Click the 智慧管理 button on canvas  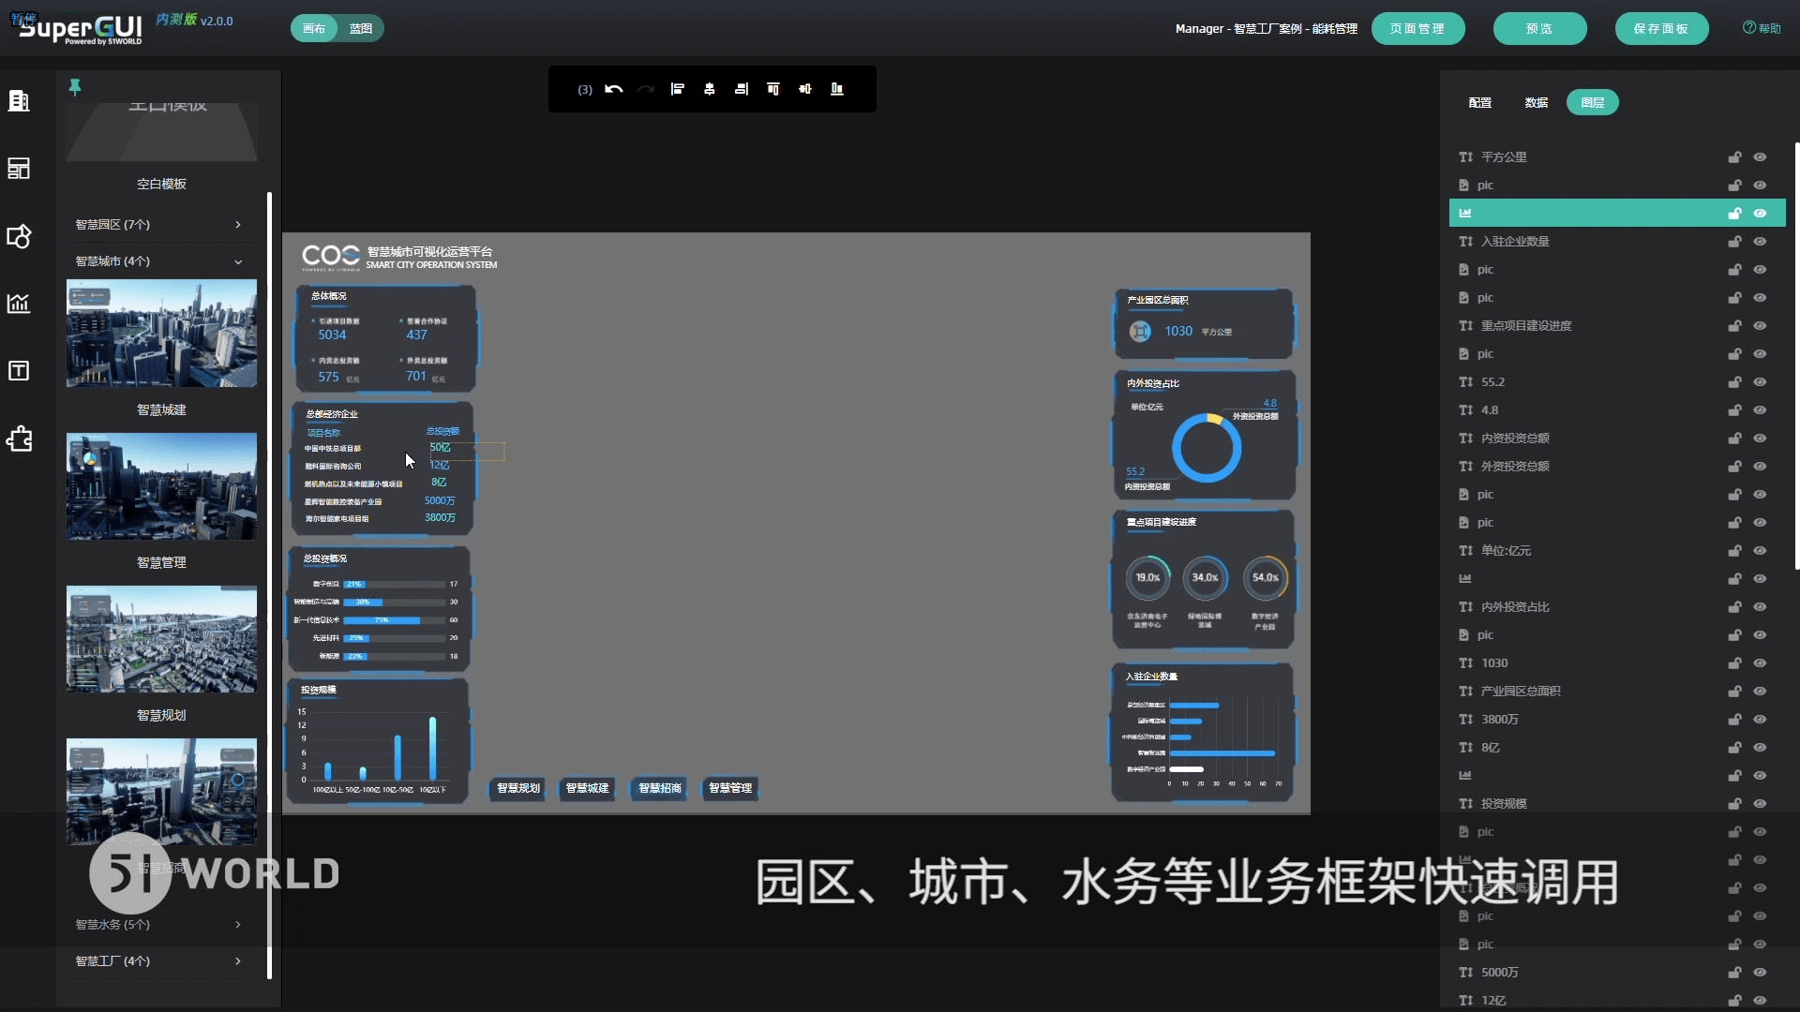coord(730,789)
